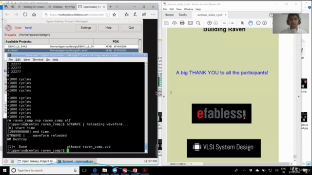Switch to 'Waiting for response' tab
This screenshot has width=312, height=175.
click(x=32, y=7)
